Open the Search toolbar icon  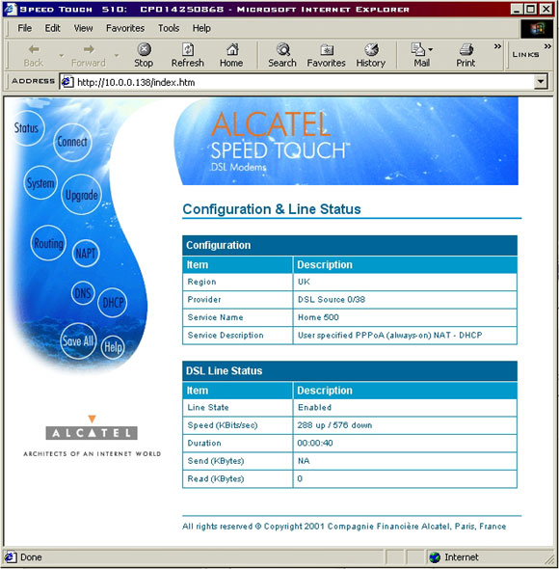point(282,49)
